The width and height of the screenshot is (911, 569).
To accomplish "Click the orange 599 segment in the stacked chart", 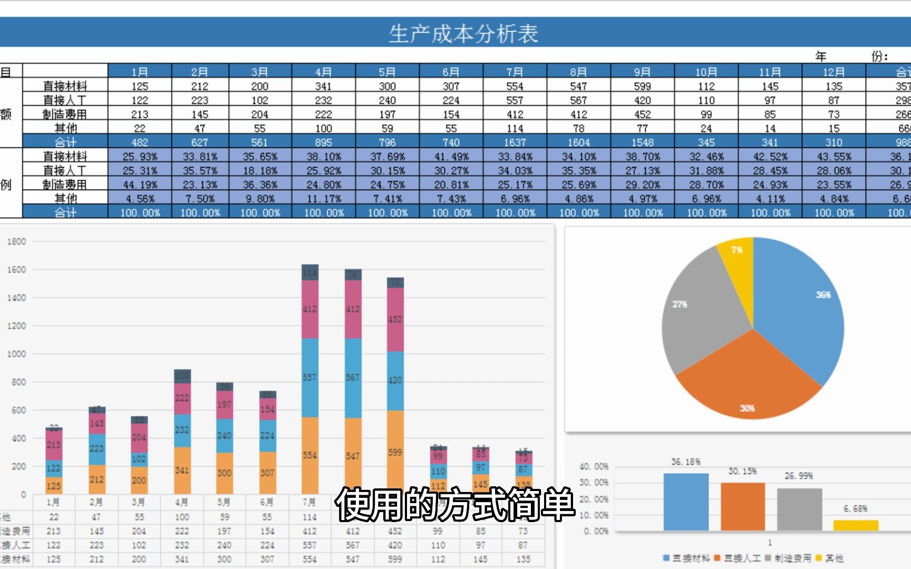I will click(x=395, y=452).
